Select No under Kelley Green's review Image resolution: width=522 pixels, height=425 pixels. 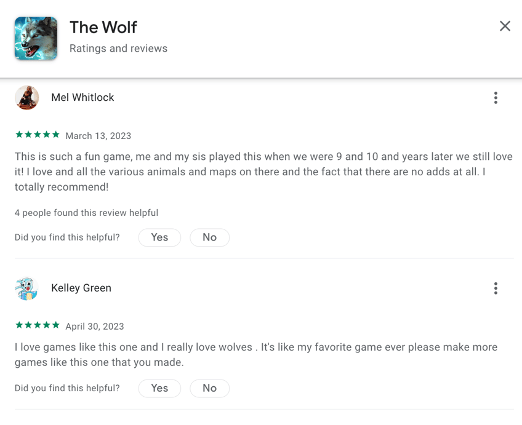point(209,388)
